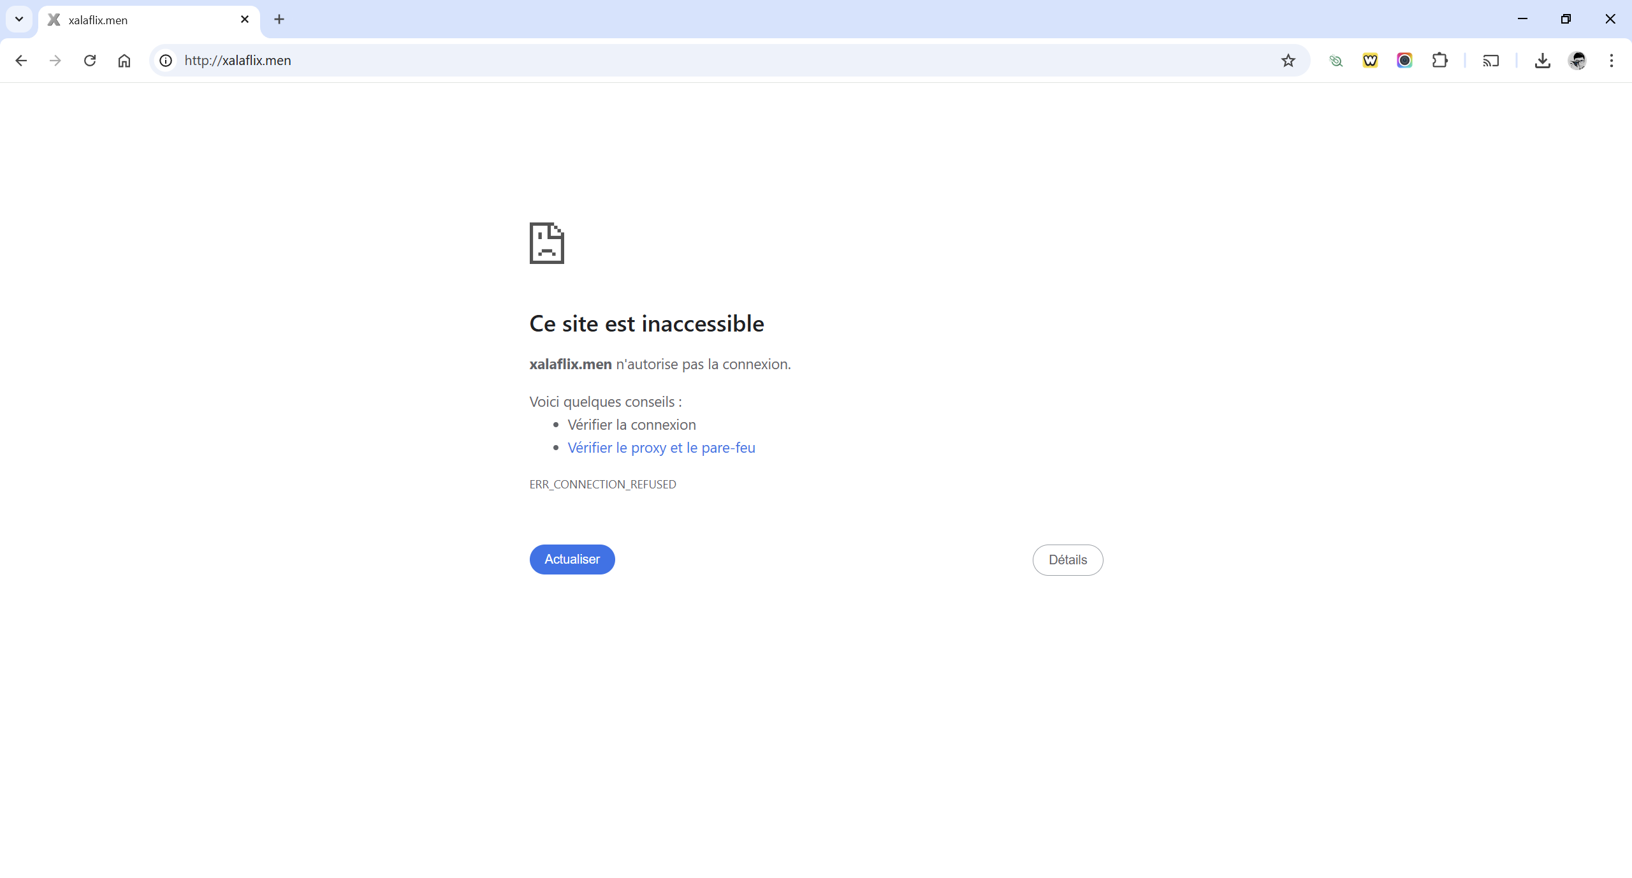Open the Extensions puzzle icon
The width and height of the screenshot is (1632, 878).
pos(1440,61)
